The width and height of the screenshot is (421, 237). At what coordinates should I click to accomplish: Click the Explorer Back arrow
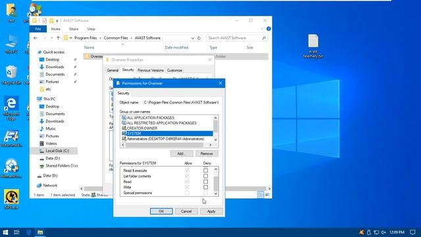[35, 38]
